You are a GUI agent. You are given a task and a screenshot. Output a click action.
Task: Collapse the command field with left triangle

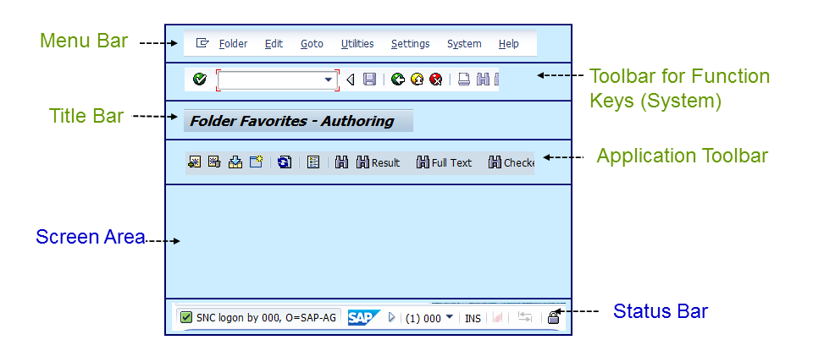tap(351, 80)
